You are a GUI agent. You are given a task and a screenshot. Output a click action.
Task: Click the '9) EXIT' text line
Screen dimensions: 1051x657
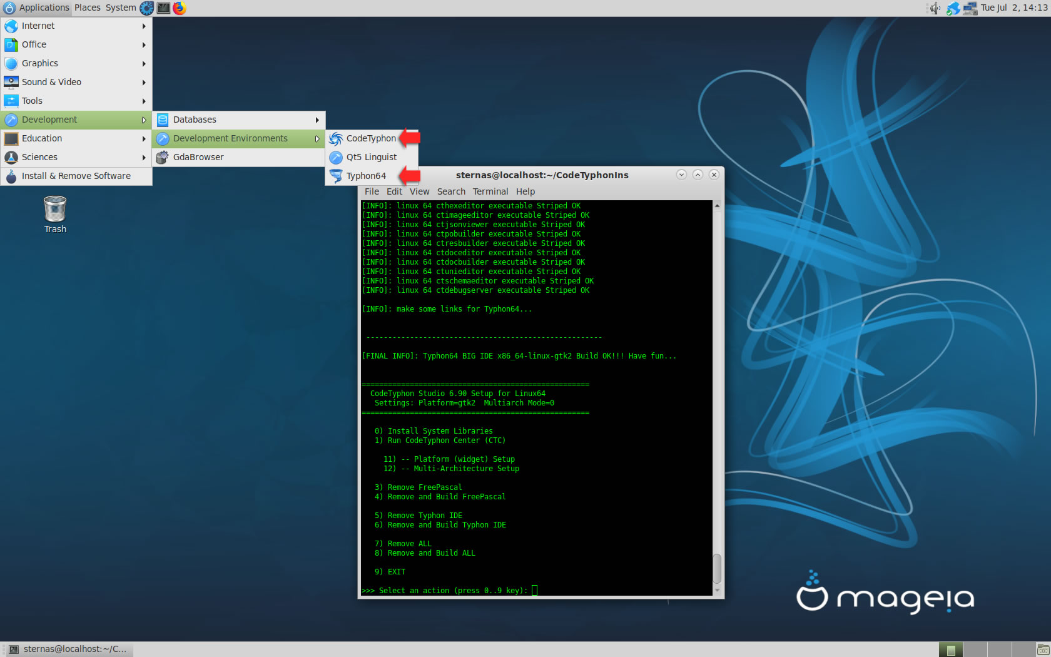click(390, 572)
